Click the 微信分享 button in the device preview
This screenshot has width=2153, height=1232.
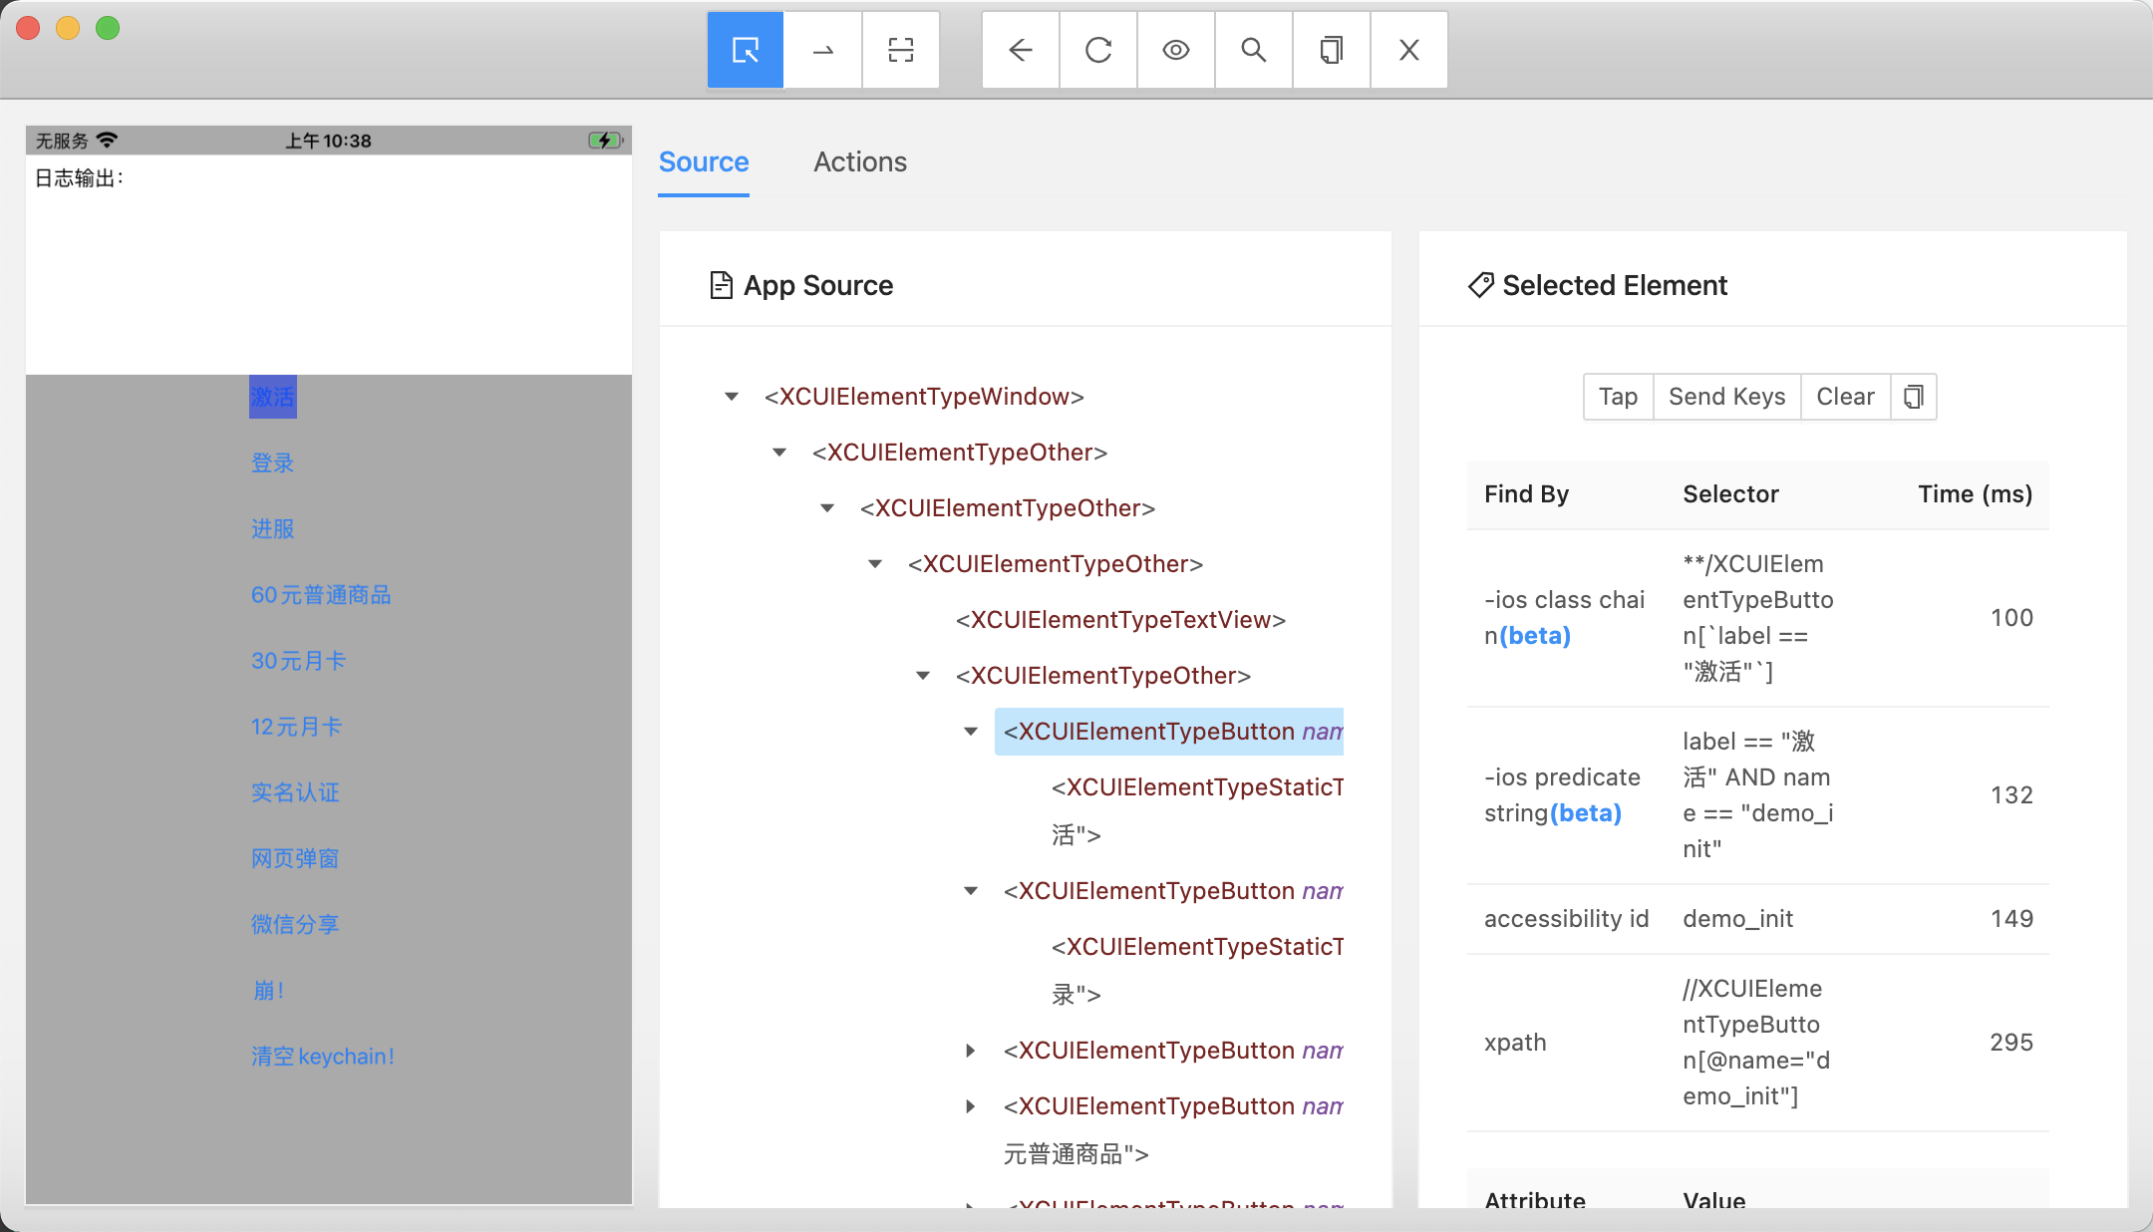295,924
